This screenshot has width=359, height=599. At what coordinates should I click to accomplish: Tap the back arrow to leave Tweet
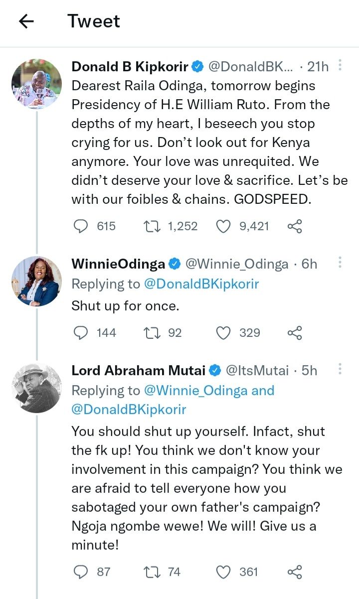tap(26, 21)
